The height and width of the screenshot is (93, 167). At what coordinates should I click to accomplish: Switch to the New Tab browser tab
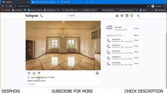tap(74, 2)
